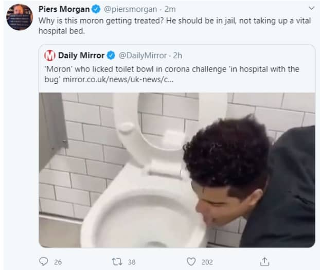Click the 26 replies count
This screenshot has width=320, height=270.
tap(58, 262)
